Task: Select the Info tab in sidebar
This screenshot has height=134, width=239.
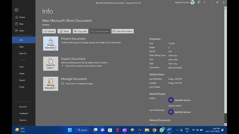Action: pyautogui.click(x=24, y=40)
